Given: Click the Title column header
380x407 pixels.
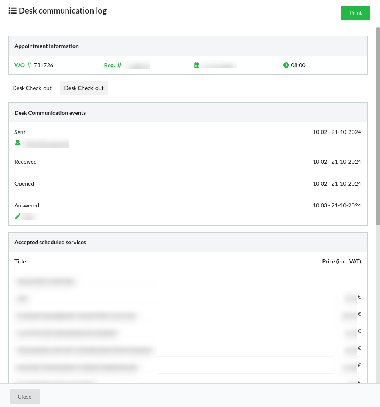Looking at the screenshot, I should point(20,261).
